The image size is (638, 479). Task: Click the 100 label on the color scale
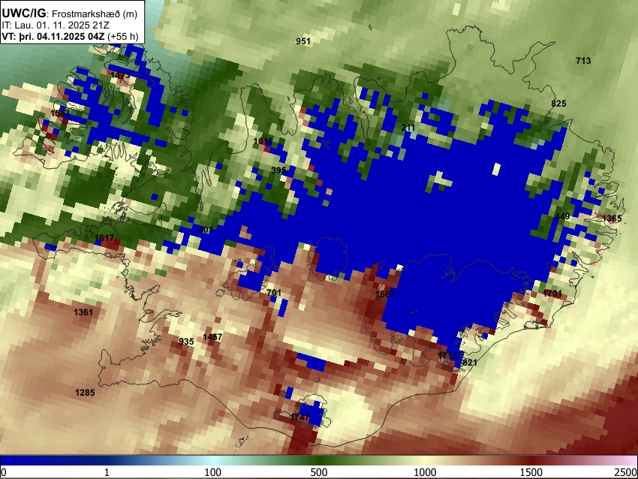[x=213, y=472]
